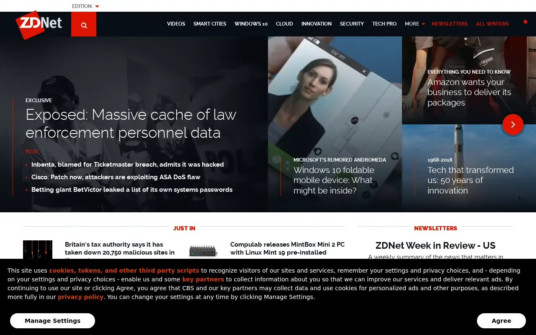Screen dimensions: 536x335
Task: Open the Windows 10 section
Action: point(251,24)
